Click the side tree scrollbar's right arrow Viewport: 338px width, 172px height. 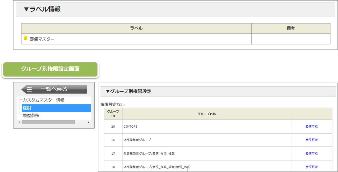pos(88,122)
